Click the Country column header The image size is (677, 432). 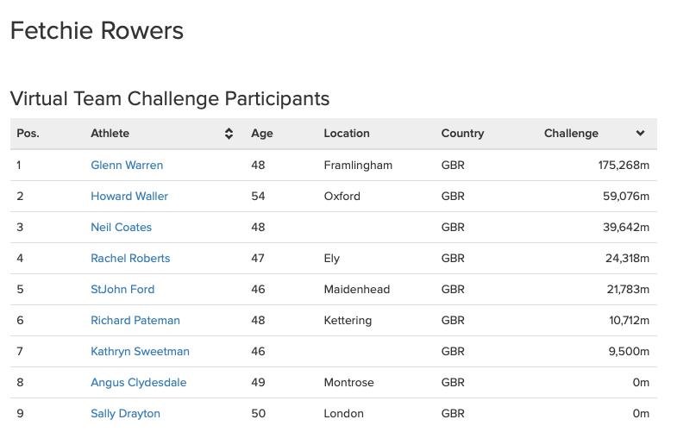pyautogui.click(x=462, y=134)
